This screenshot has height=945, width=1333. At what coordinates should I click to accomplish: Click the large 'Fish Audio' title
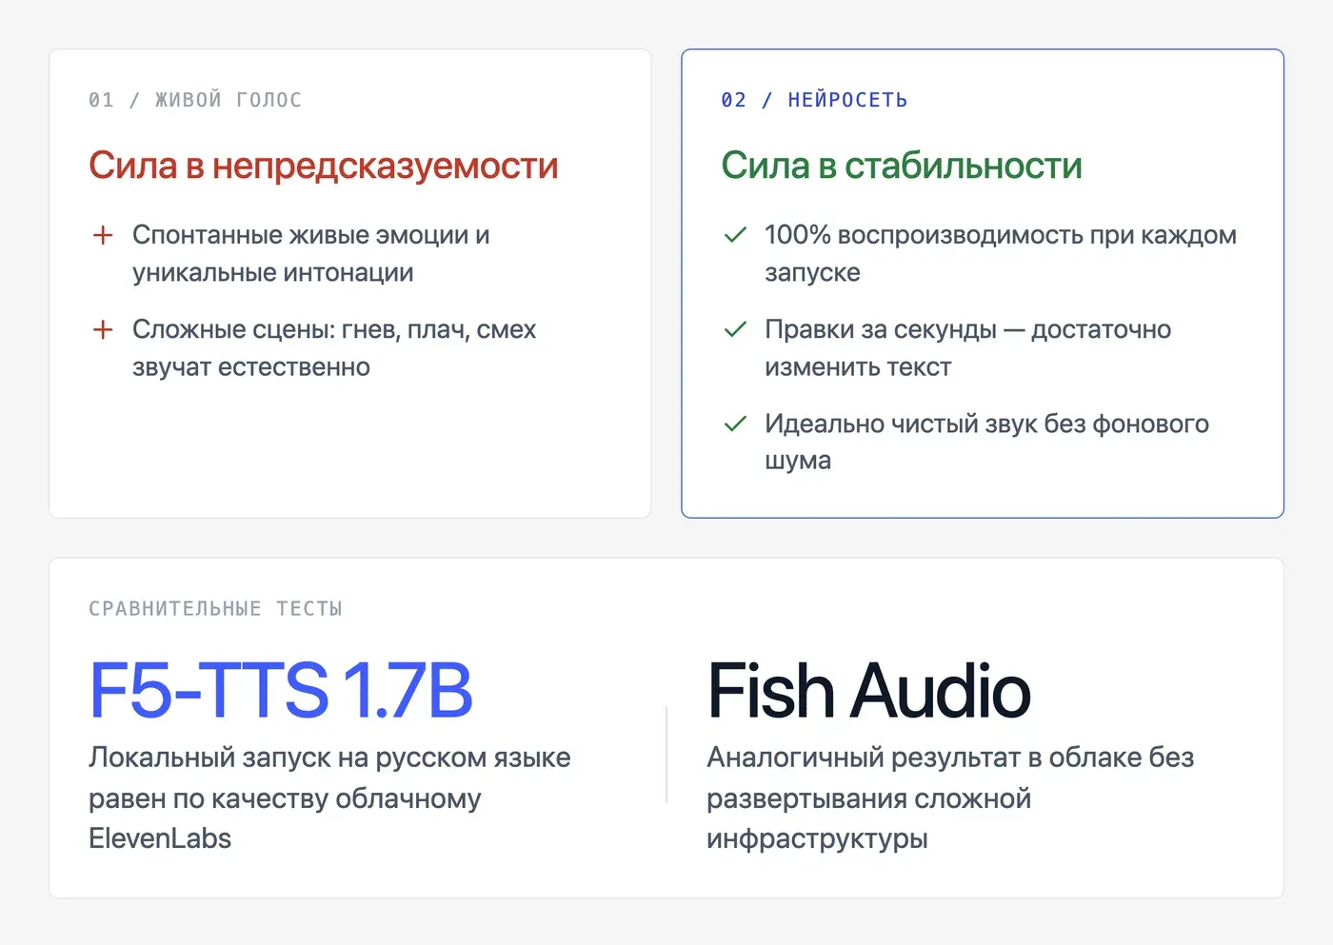coord(869,690)
